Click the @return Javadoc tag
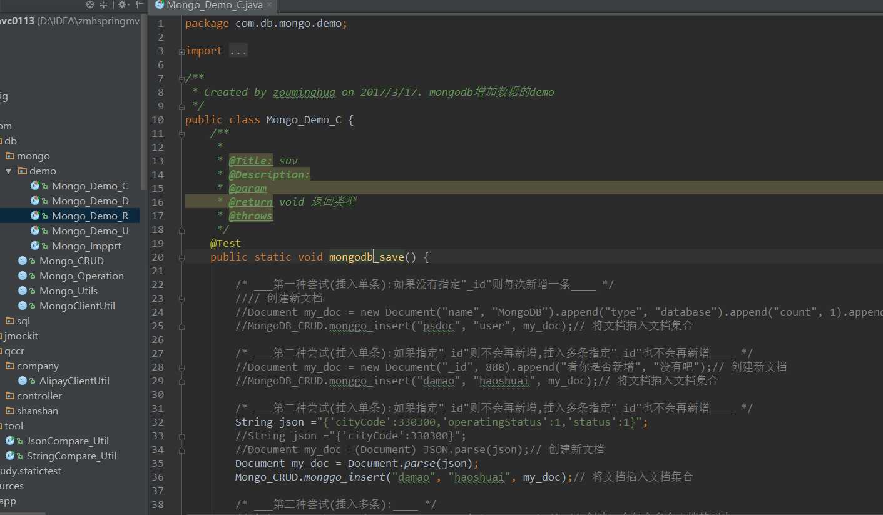This screenshot has height=515, width=883. pos(251,202)
